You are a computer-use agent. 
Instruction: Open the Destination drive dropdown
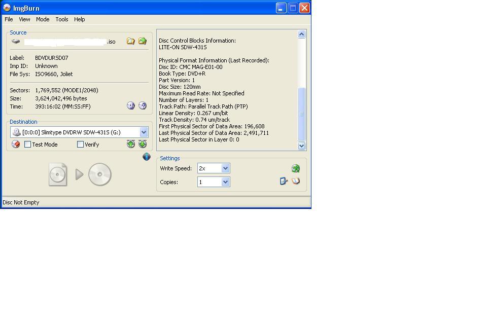[x=144, y=132]
